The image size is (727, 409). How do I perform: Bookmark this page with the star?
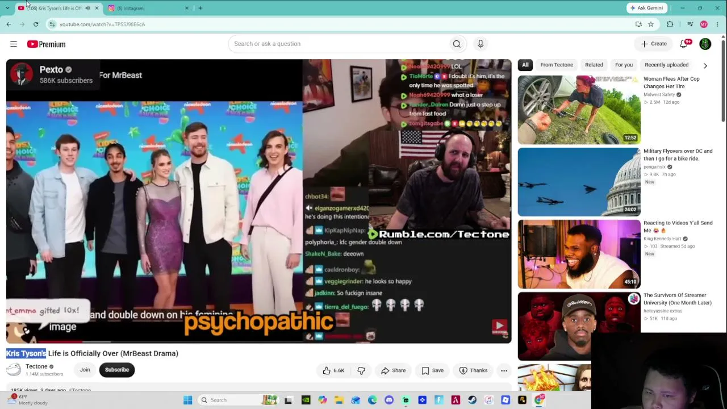pos(651,24)
